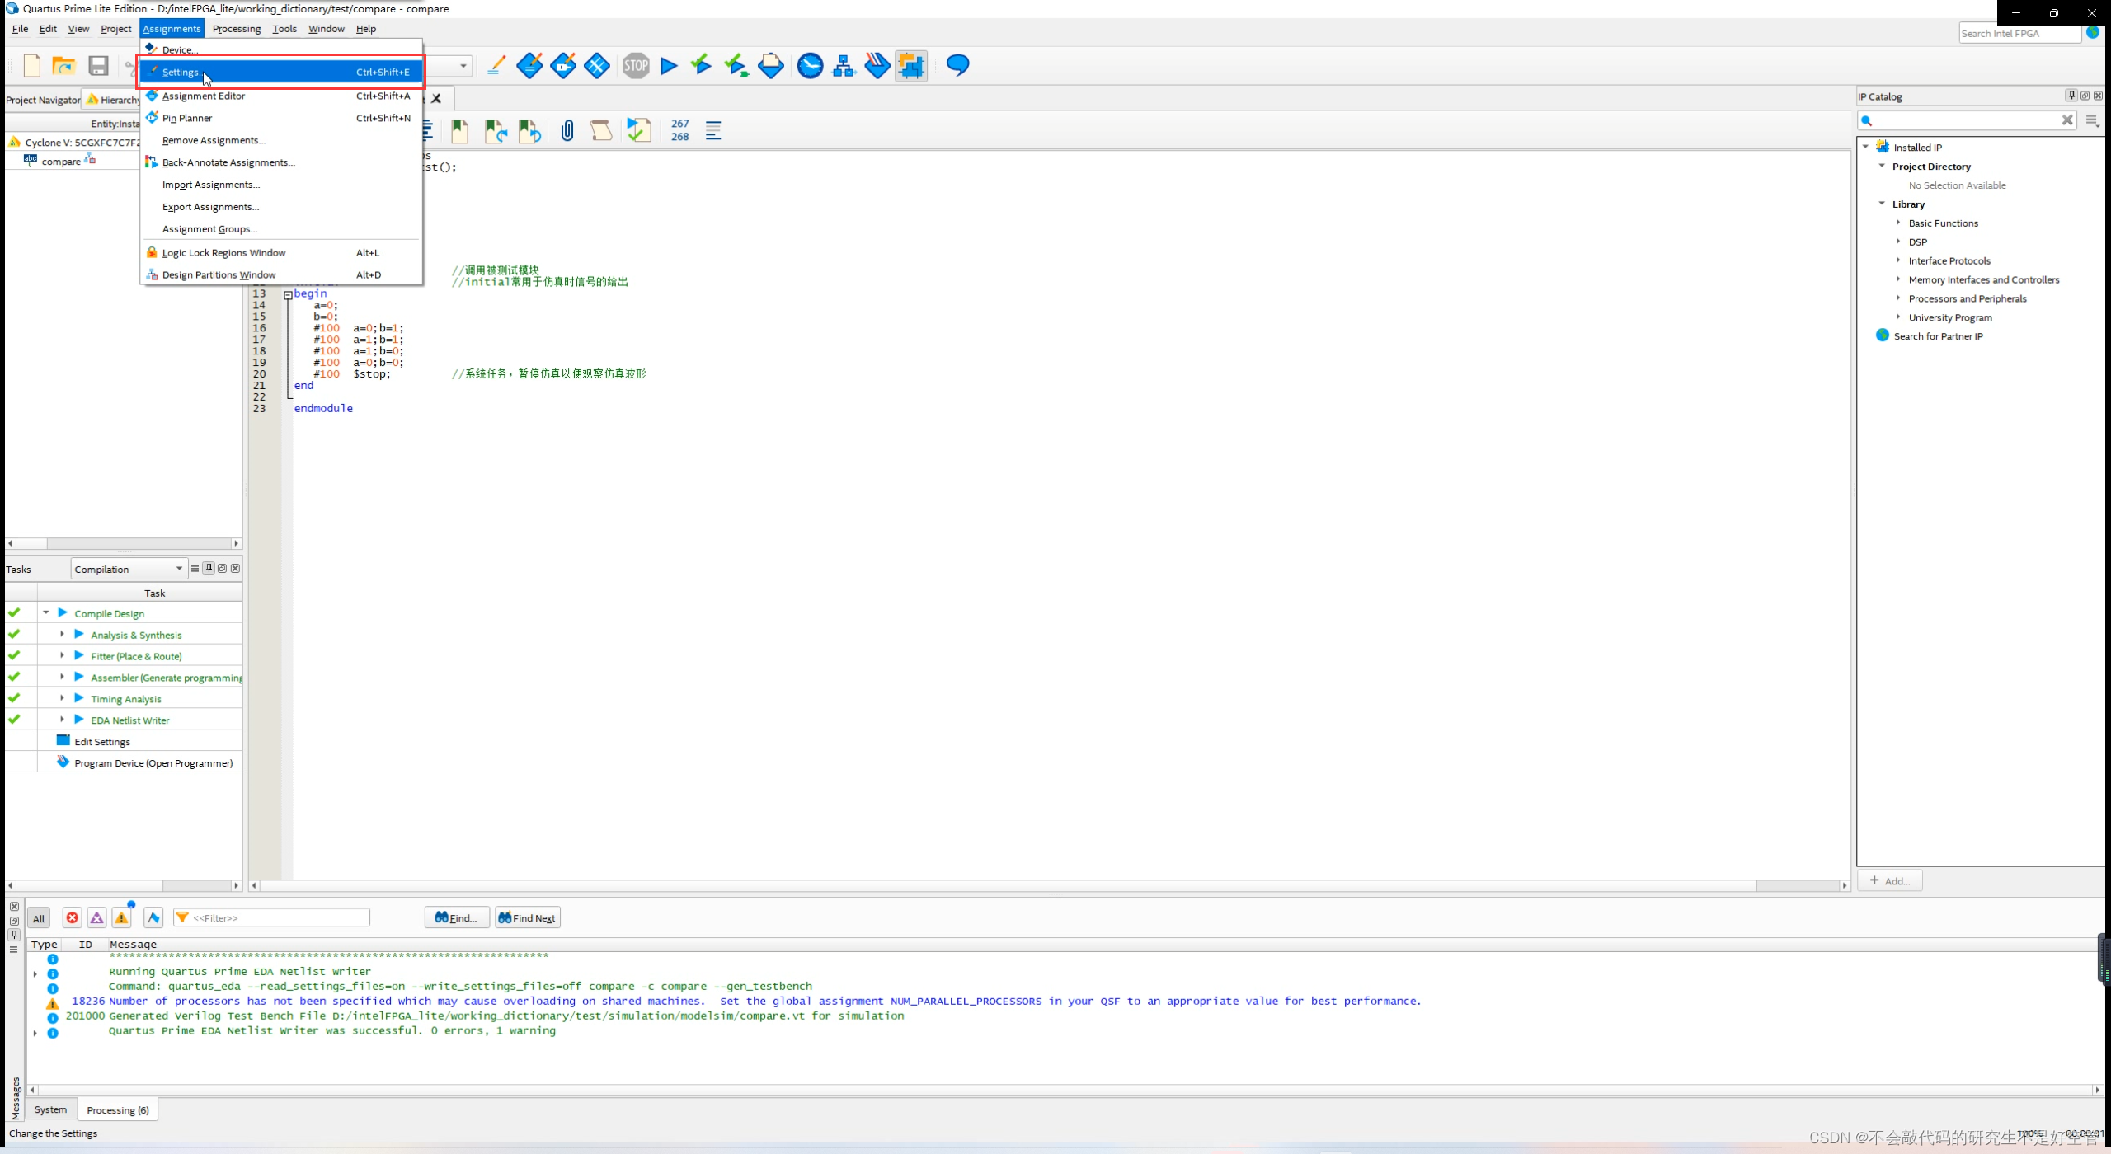Image resolution: width=2111 pixels, height=1154 pixels.
Task: Click the Find Next button
Action: (527, 917)
